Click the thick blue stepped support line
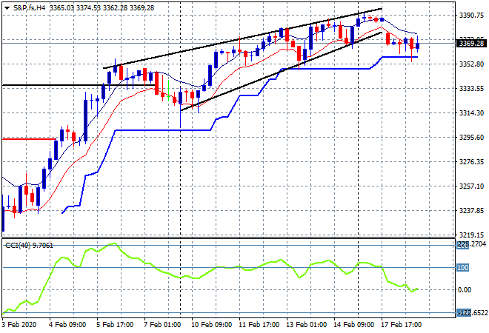Screen dimensions: 489x333 (162, 130)
